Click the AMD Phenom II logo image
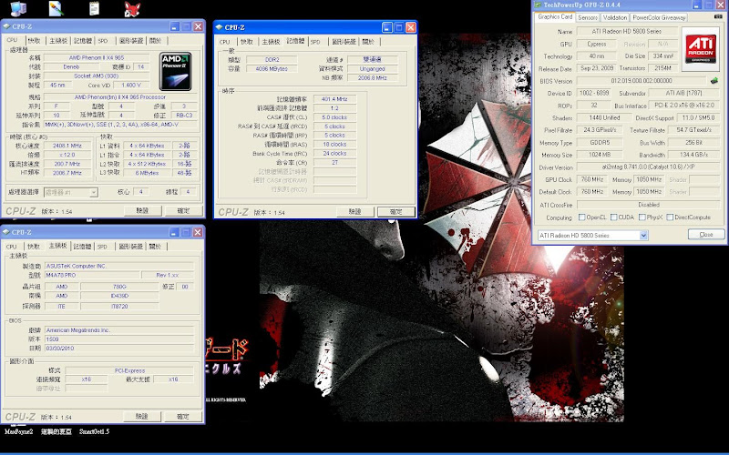 (x=175, y=71)
